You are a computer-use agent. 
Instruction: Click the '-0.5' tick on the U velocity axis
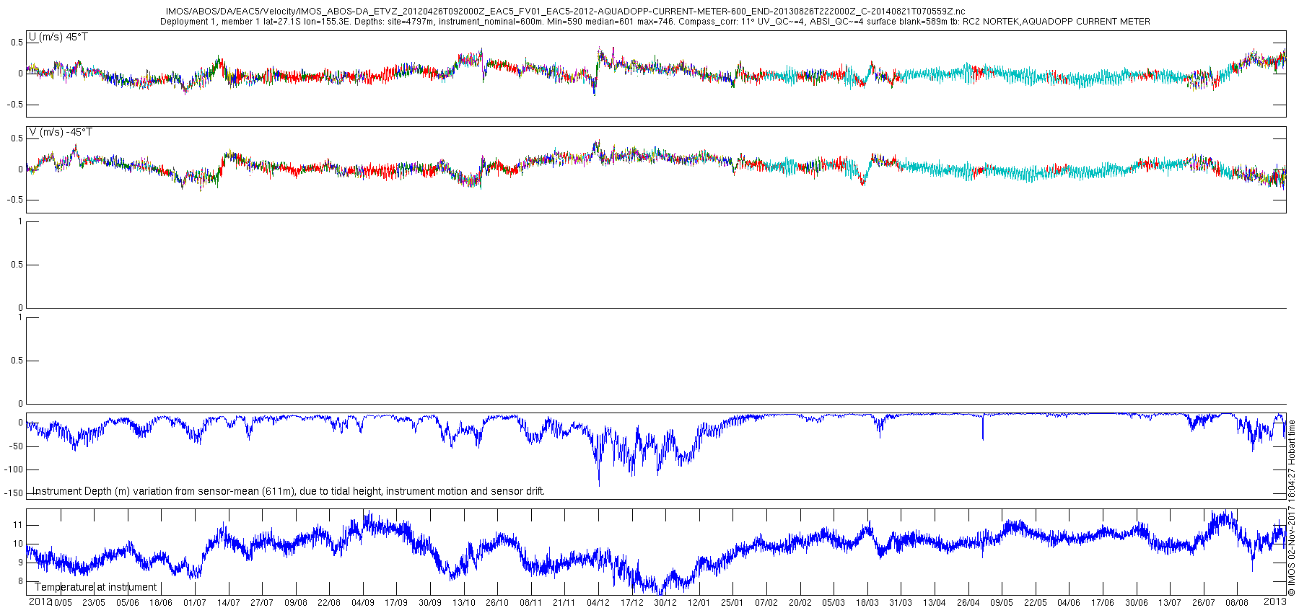coord(15,105)
